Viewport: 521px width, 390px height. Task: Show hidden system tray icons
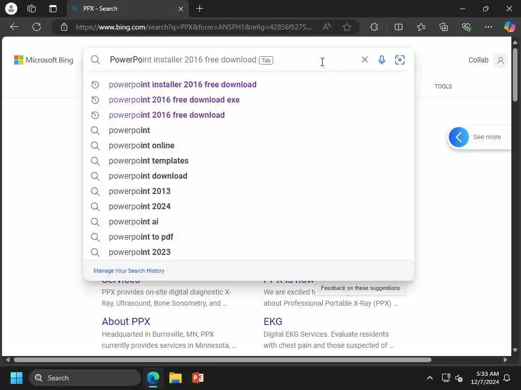(429, 378)
